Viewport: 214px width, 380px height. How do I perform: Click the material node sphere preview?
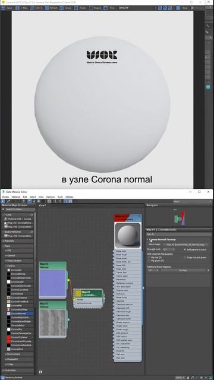(128, 236)
